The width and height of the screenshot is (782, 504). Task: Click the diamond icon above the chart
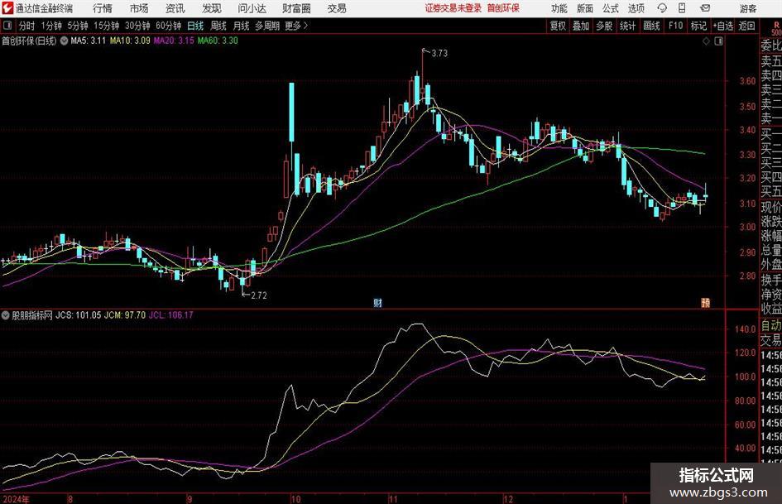click(706, 41)
